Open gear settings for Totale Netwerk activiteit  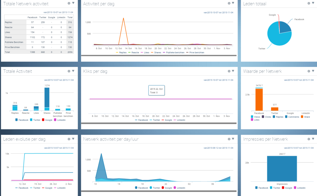click(x=69, y=3)
